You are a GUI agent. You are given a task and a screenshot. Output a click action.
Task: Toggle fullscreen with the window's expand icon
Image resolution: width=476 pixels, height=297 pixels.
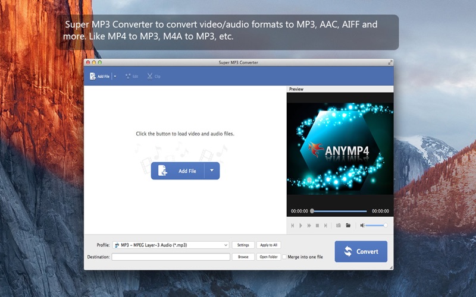click(x=390, y=62)
